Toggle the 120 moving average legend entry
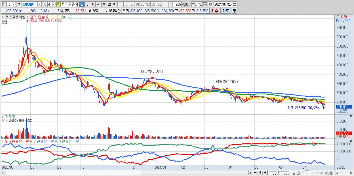The image size is (354, 176). pyautogui.click(x=69, y=17)
